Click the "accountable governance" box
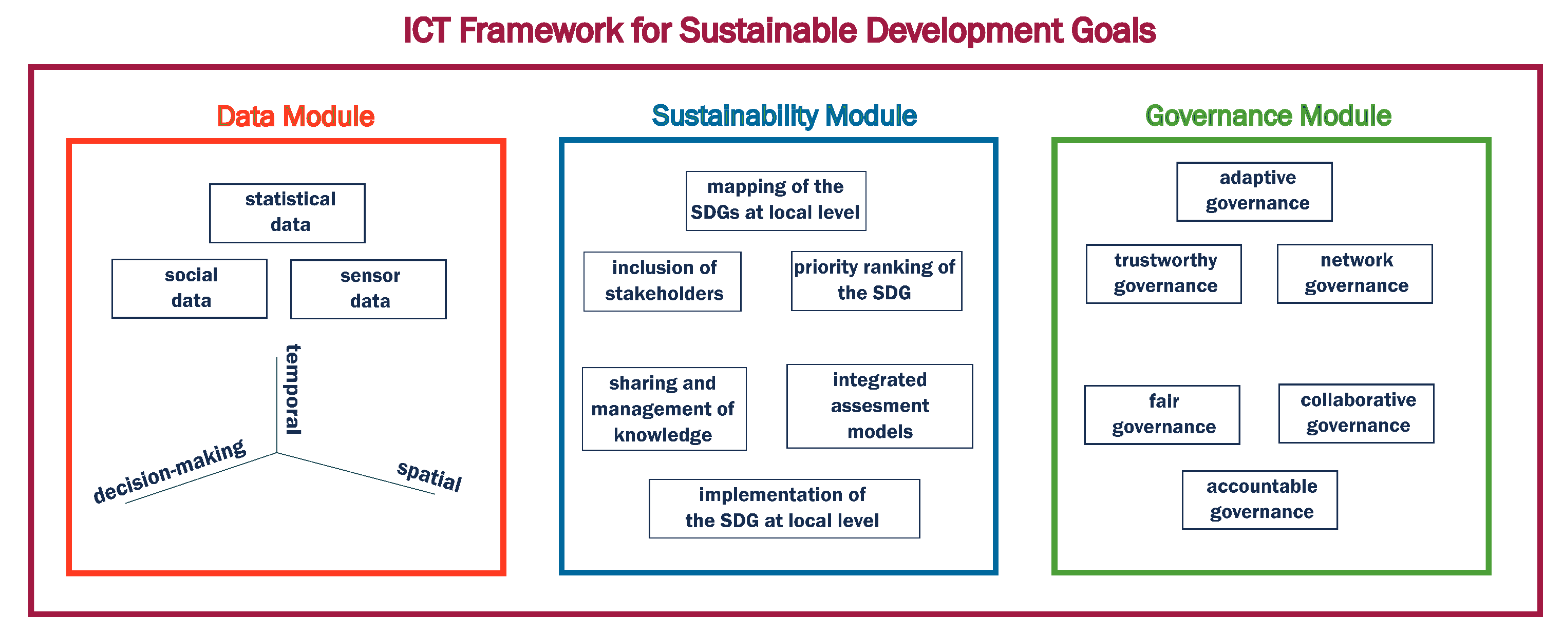1563x635 pixels. [1260, 499]
